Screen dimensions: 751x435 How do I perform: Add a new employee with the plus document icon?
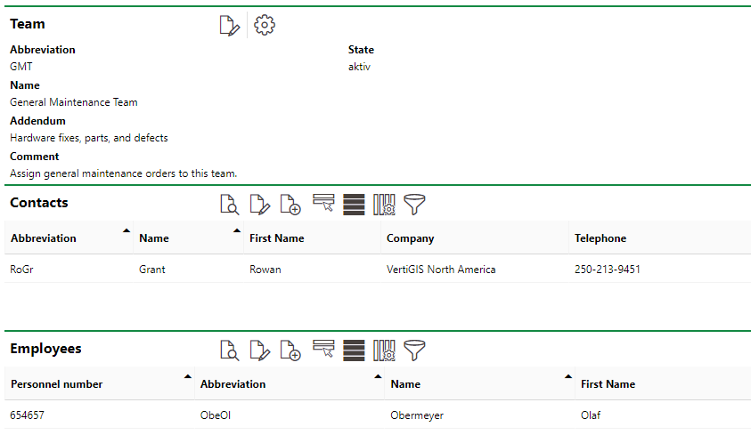[290, 350]
